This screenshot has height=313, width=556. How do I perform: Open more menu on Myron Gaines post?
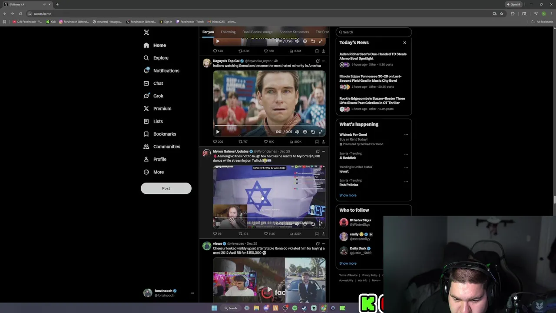pos(323,151)
